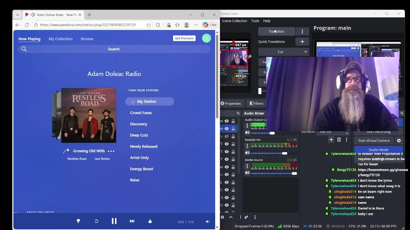The image size is (410, 230).
Task: Open the OBS Tools menu
Action: 255,21
